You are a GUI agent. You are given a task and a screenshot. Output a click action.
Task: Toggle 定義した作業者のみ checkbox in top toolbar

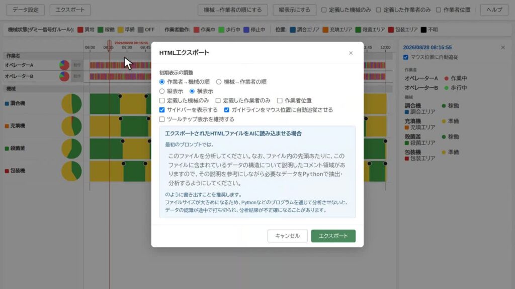tap(378, 10)
